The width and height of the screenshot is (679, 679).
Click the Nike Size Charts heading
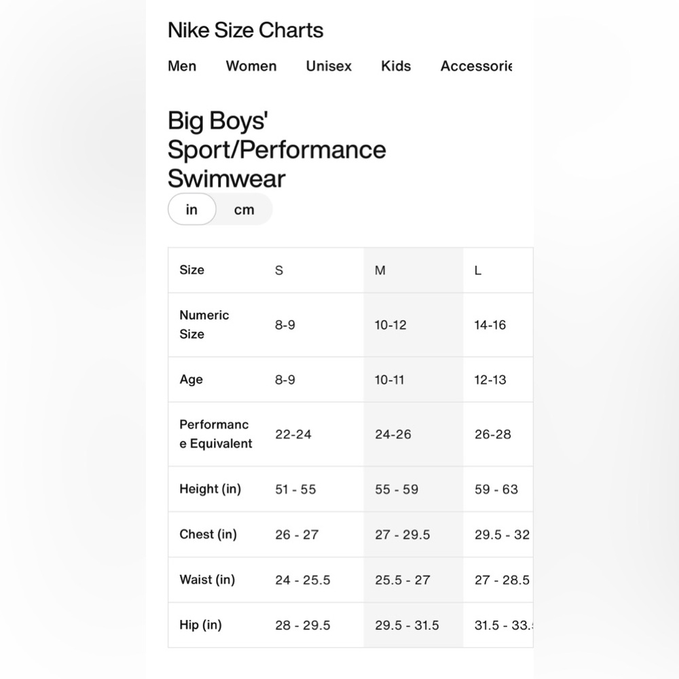[x=245, y=30]
